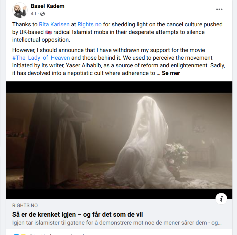Click the globe public audience icon
The image size is (237, 235).
coord(43,14)
